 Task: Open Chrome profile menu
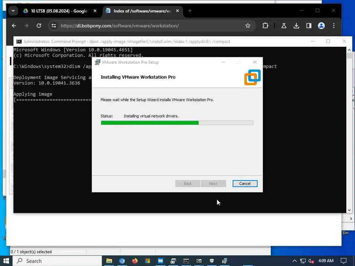(321, 26)
